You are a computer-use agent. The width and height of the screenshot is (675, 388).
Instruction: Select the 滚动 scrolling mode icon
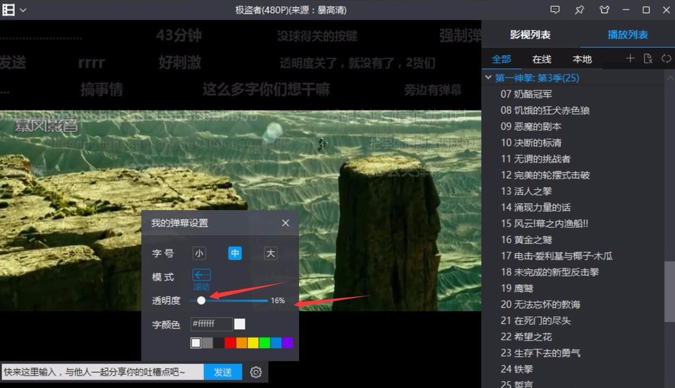(x=201, y=274)
